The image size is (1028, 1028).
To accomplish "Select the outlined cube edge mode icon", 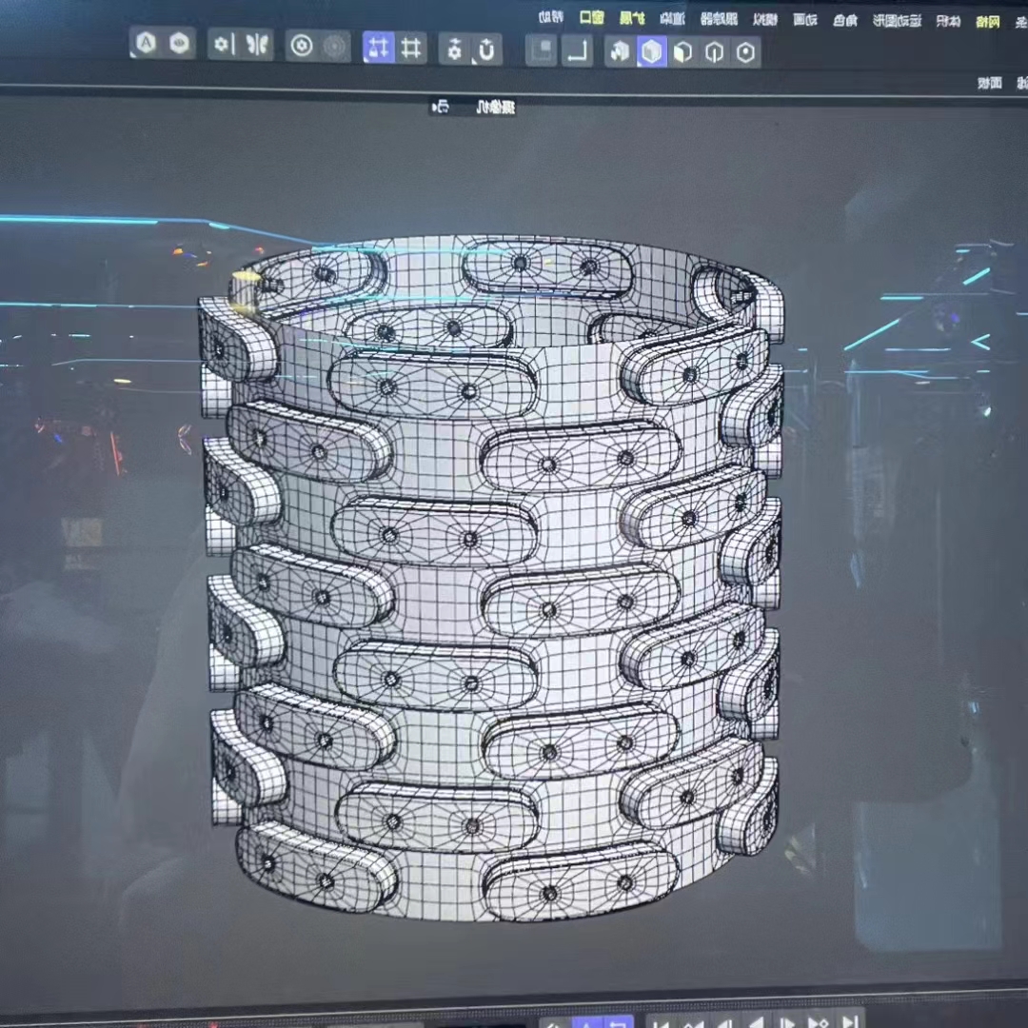I will 715,52.
